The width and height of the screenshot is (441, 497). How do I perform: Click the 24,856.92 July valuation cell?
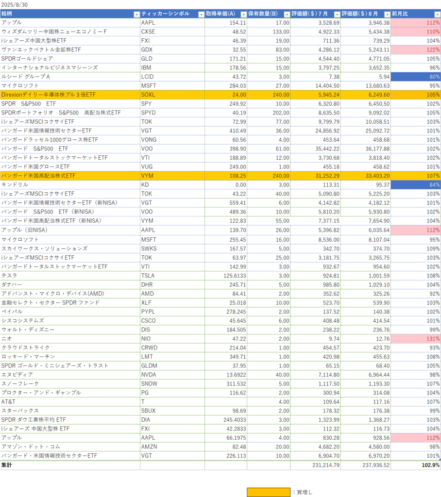(x=315, y=131)
